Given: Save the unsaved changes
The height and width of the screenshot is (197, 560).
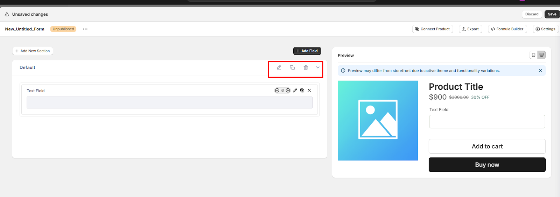Looking at the screenshot, I should click(552, 14).
